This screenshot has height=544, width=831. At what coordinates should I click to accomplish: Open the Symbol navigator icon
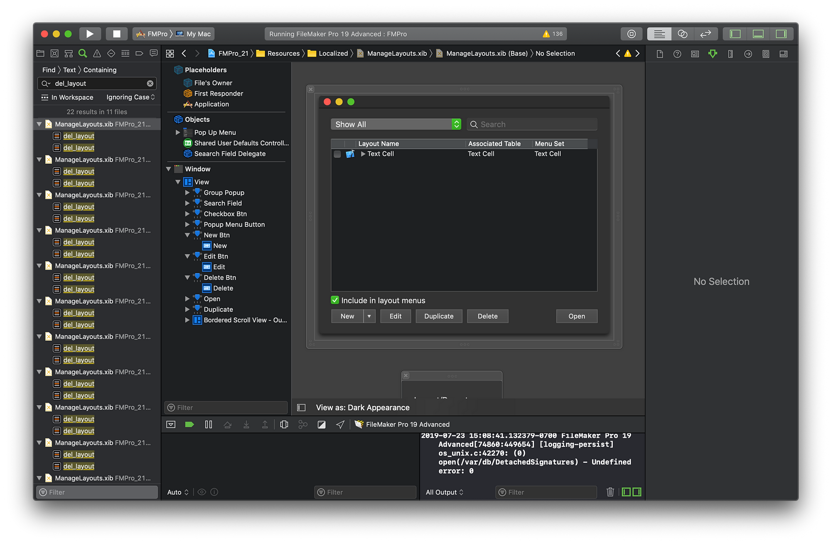tap(69, 53)
